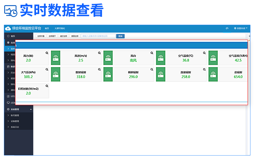Click the magnifier icon on 风速(m/s) card

tap(99, 53)
